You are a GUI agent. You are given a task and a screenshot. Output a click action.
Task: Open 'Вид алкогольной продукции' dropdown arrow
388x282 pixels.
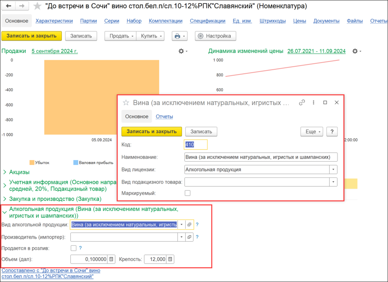[x=181, y=225]
